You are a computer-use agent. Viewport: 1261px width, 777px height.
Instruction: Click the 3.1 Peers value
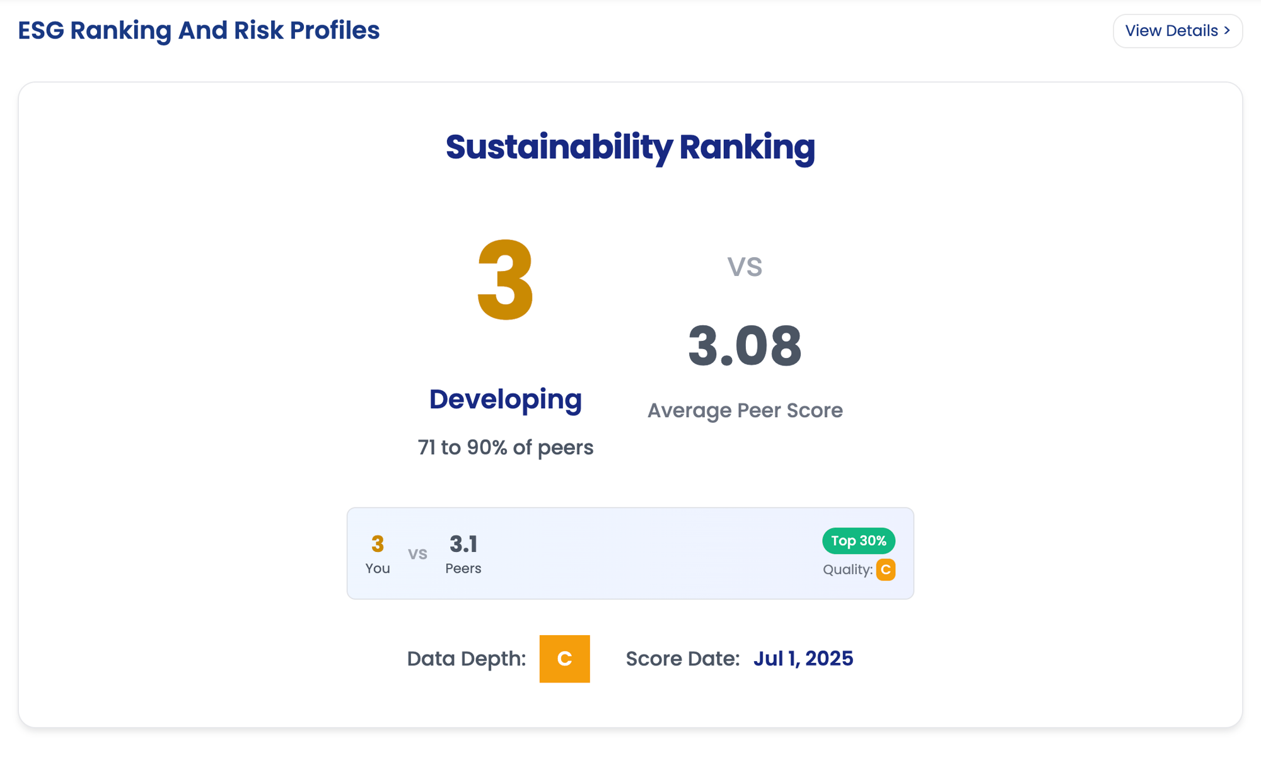point(463,544)
